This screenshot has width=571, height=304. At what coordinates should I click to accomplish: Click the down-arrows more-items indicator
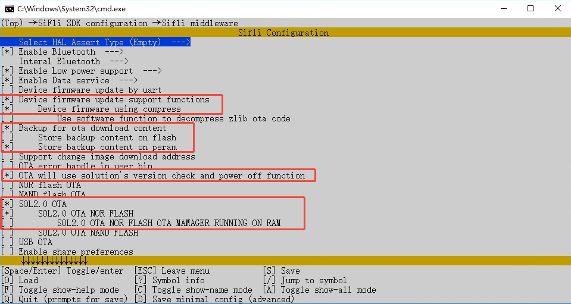click(x=54, y=261)
